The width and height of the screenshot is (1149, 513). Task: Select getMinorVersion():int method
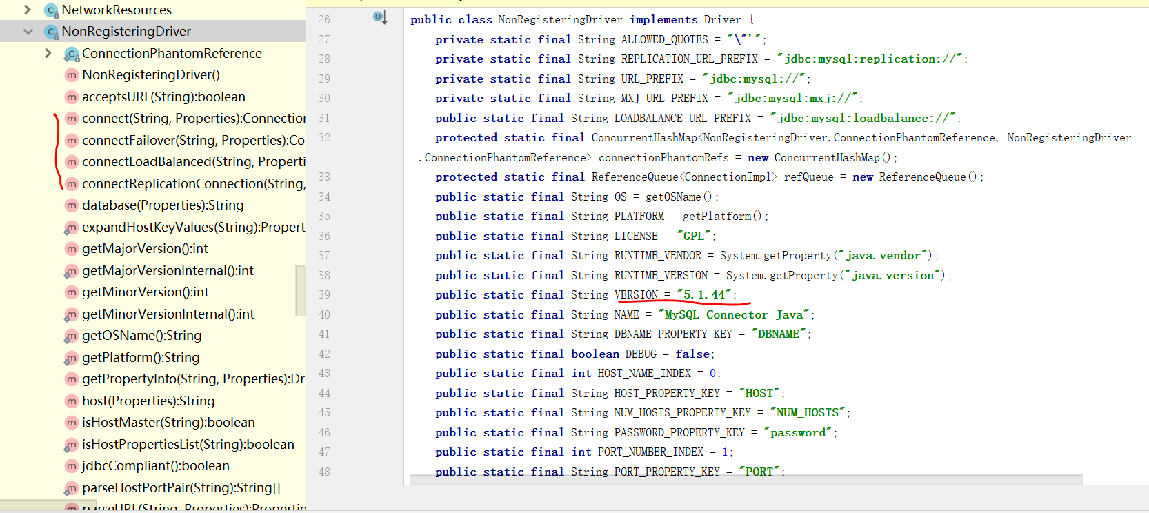(146, 292)
